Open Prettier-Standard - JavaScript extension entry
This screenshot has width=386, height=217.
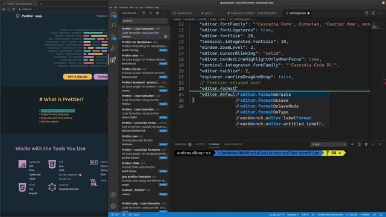tap(145, 86)
